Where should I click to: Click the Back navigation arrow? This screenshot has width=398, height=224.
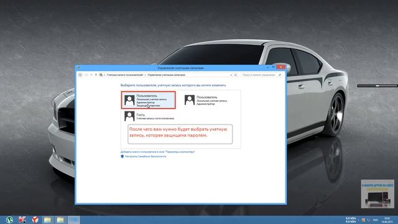pyautogui.click(x=80, y=75)
